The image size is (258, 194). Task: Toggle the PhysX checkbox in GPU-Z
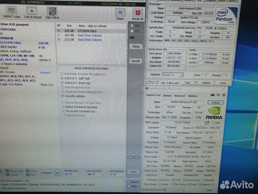pyautogui.click(x=189, y=184)
